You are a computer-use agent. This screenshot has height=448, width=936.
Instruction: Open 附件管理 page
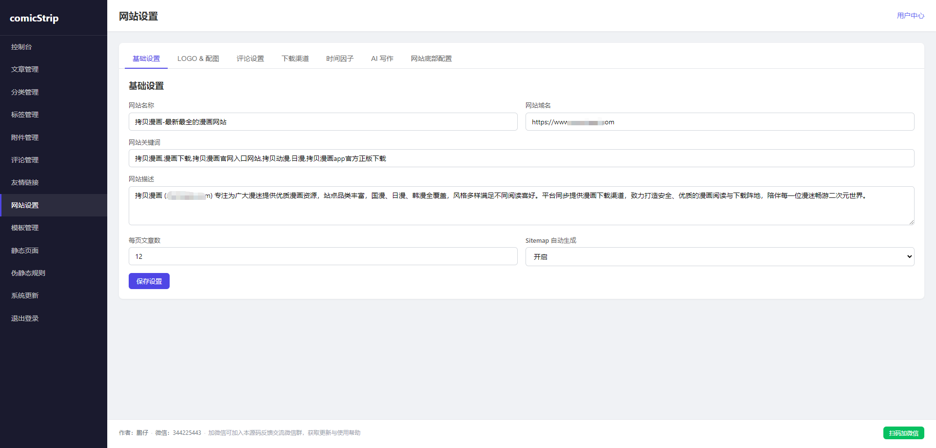point(54,137)
